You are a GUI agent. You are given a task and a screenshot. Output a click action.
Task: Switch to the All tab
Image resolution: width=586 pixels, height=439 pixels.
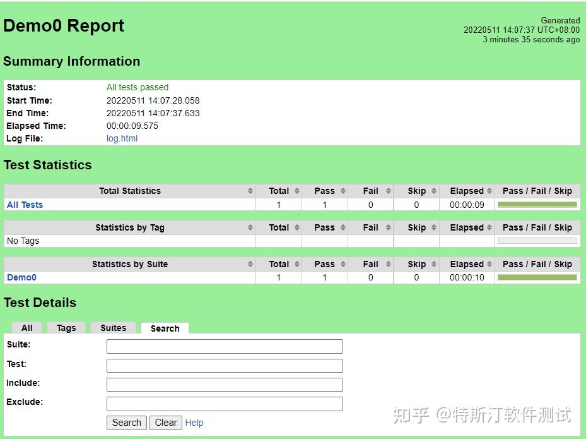click(x=27, y=328)
